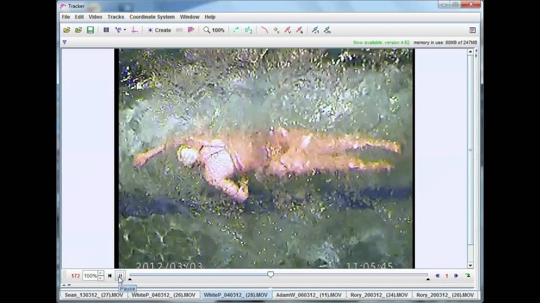540x303 pixels.
Task: Step back one frame
Action: [437, 276]
